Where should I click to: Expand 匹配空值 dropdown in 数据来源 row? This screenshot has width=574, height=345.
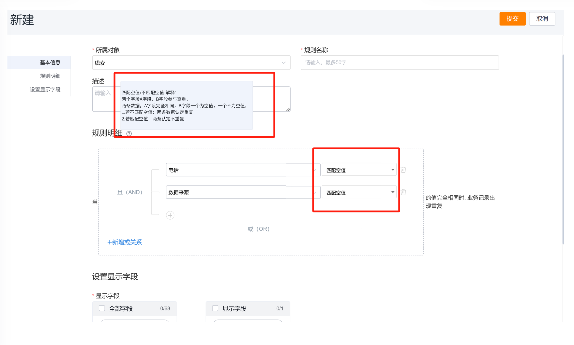[359, 192]
